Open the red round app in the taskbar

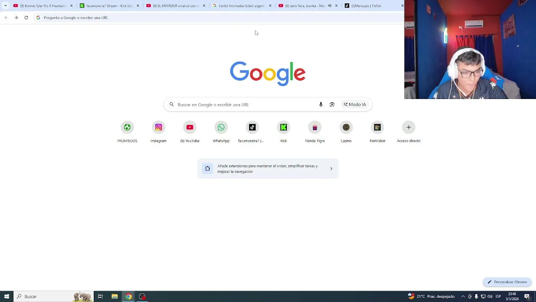pos(142,297)
